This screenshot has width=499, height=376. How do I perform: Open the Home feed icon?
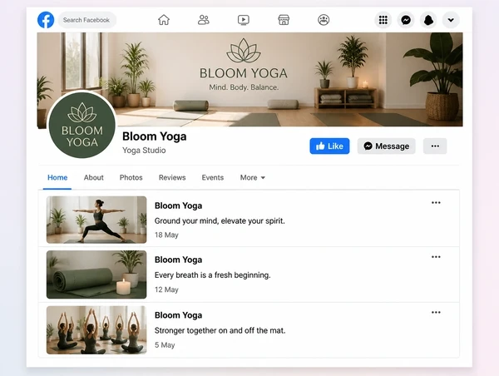[164, 20]
